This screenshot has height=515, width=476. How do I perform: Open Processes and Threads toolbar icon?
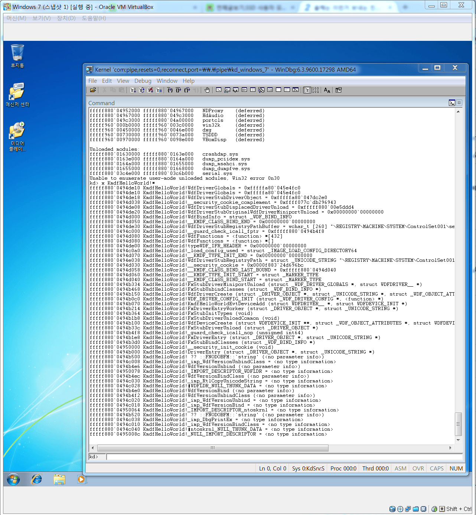pyautogui.click(x=287, y=90)
